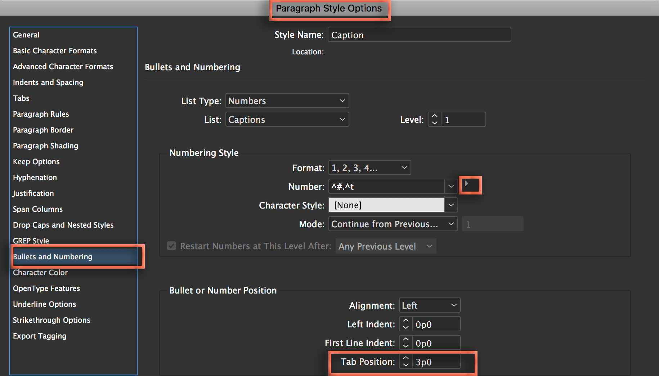Click the Number insert-placeholder arrow icon

(x=467, y=184)
